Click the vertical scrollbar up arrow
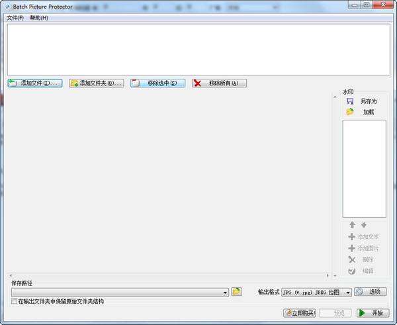397x325 pixels. [335, 97]
